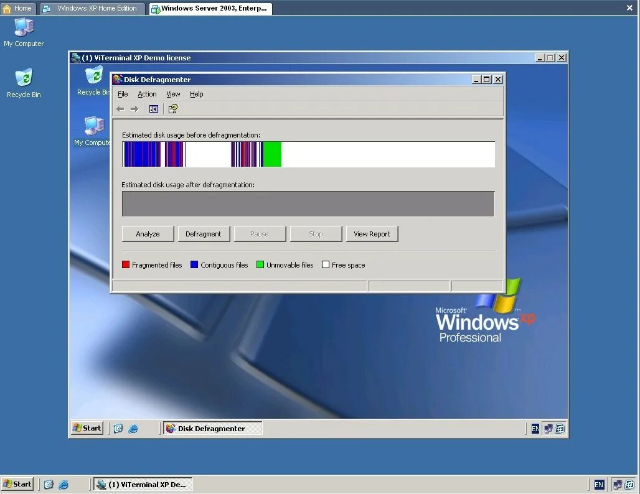640x494 pixels.
Task: Click ViTerminal XP taskbar button
Action: [x=143, y=484]
